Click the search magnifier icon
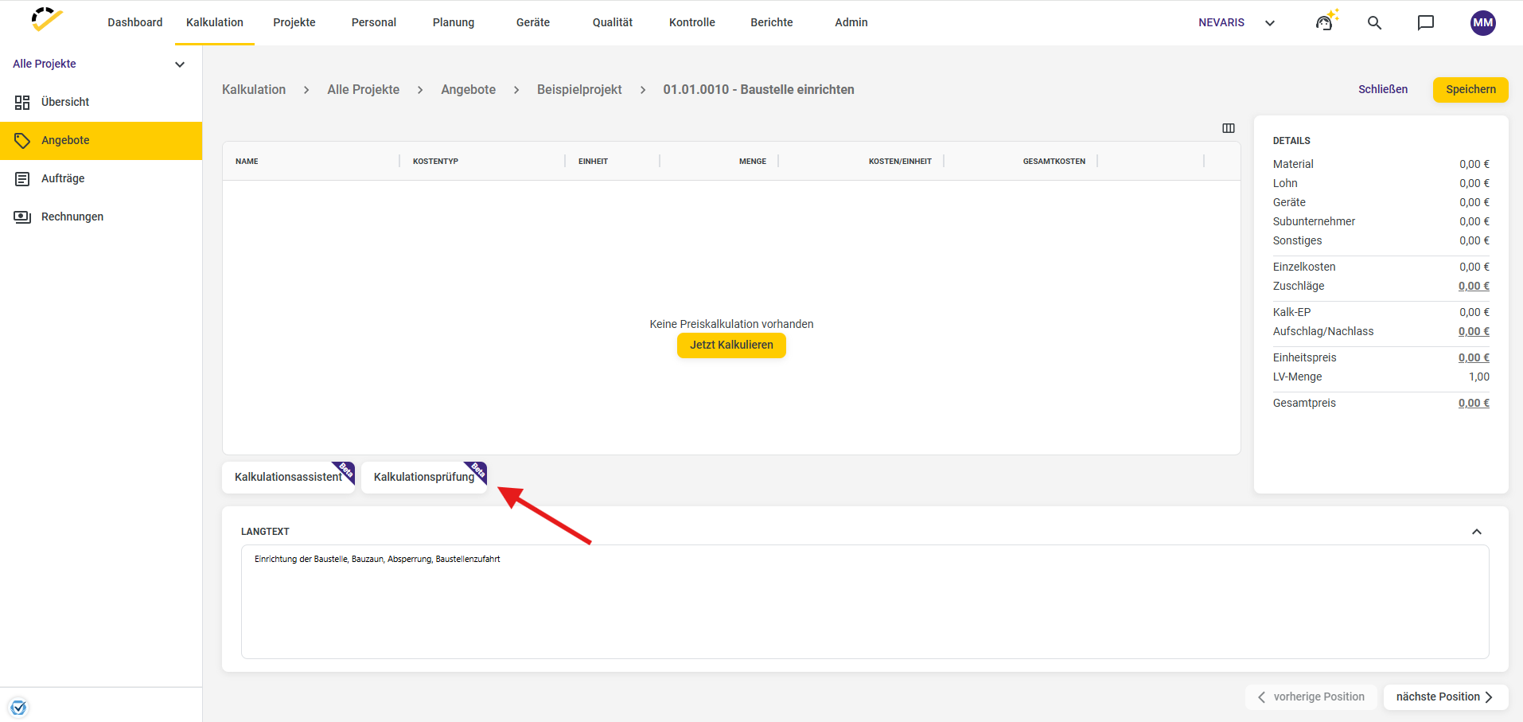Viewport: 1523px width, 722px height. point(1374,22)
